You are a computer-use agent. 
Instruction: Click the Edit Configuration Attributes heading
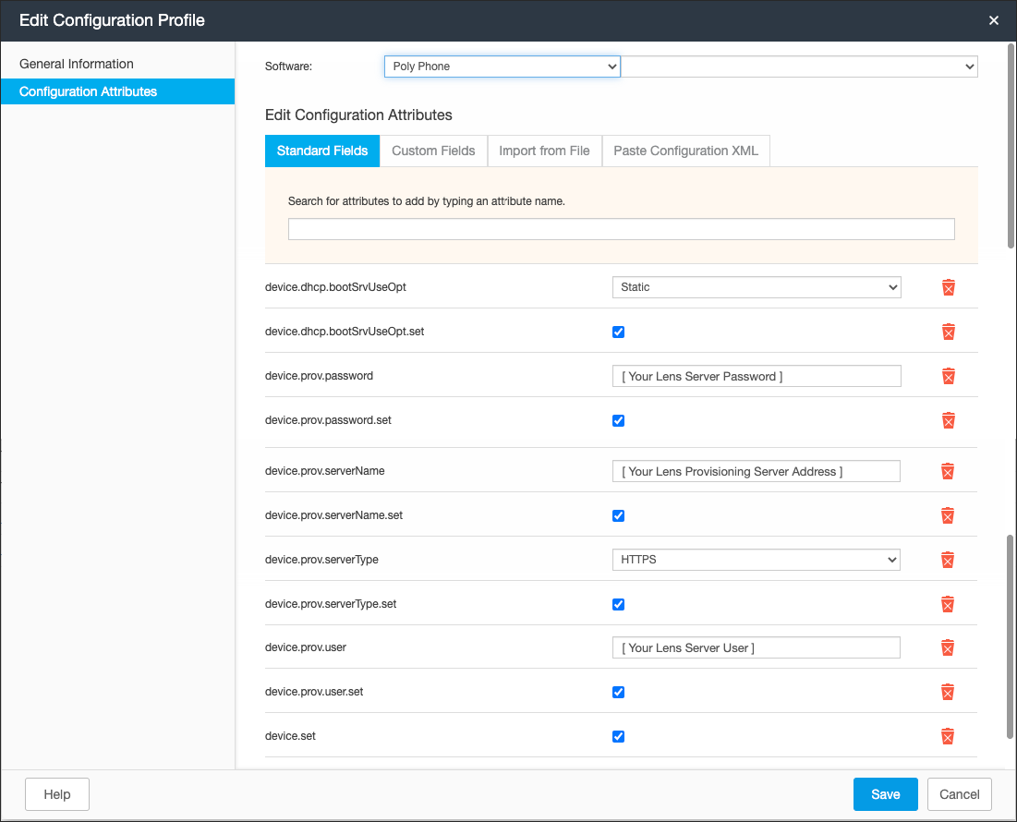click(358, 115)
